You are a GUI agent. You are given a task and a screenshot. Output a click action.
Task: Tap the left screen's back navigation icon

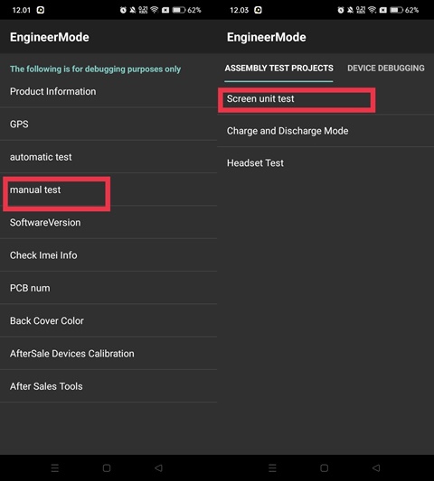coord(158,467)
